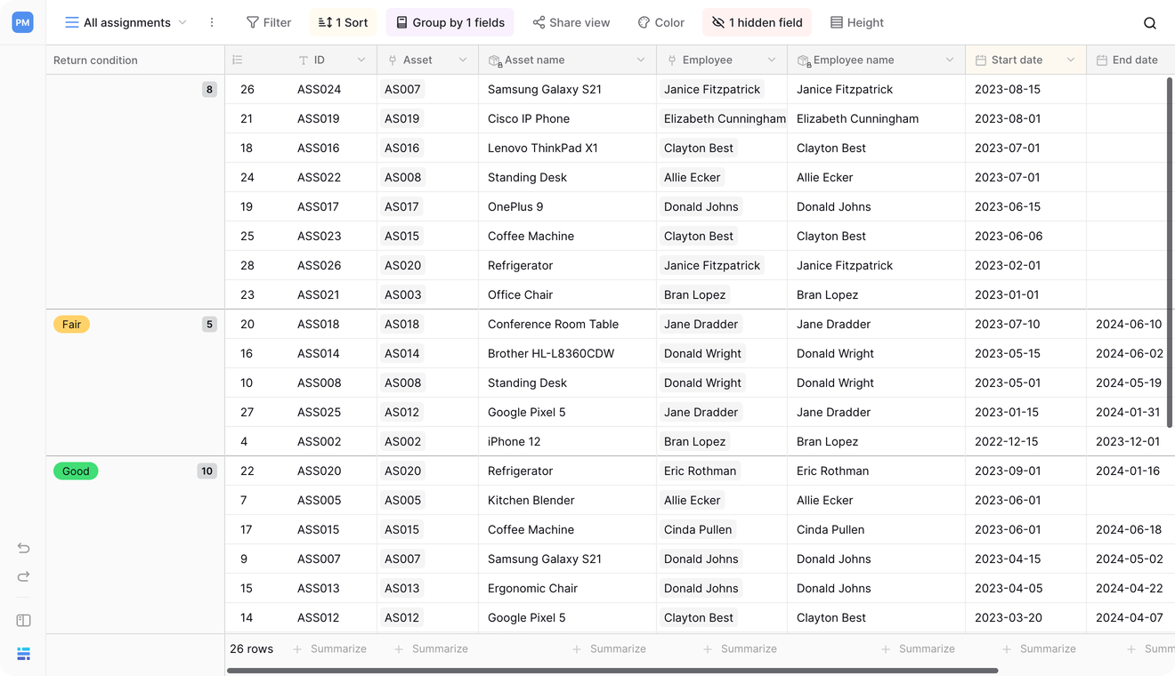Image resolution: width=1175 pixels, height=676 pixels.
Task: Click the undo arrow icon
Action: click(x=24, y=548)
